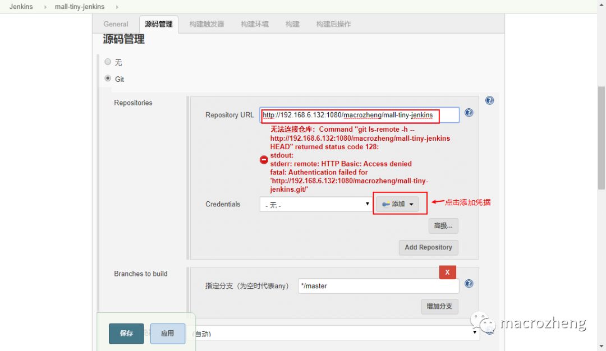Save configuration with the 保存 button
This screenshot has width=606, height=351.
(x=126, y=333)
